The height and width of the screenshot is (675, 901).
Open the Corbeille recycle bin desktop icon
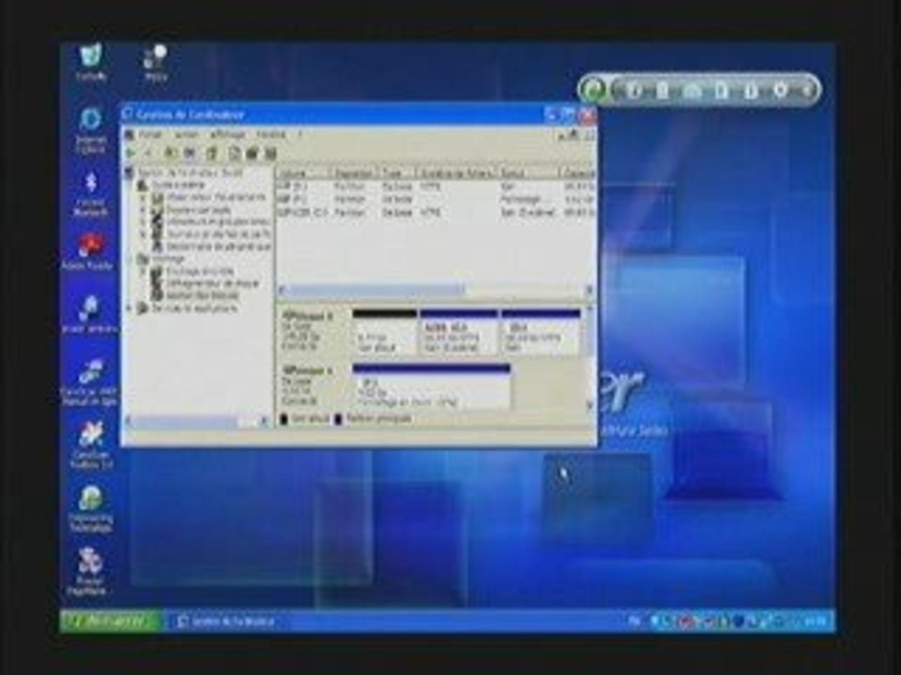(x=91, y=62)
